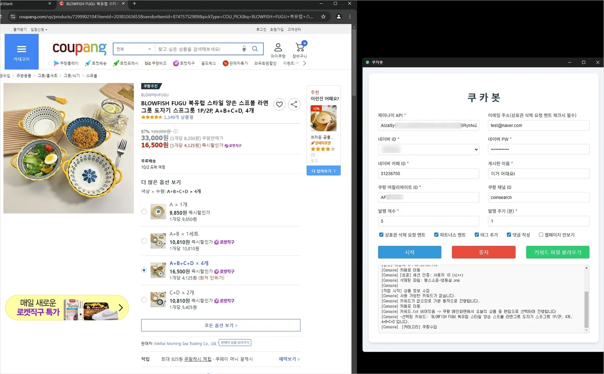Expand 모든 옵션 보기 options list
Viewport: 604px width, 374px height.
pyautogui.click(x=220, y=325)
